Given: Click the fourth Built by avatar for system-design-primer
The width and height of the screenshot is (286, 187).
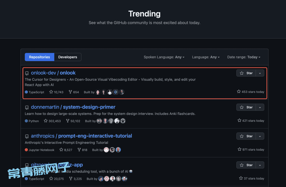Looking at the screenshot, I should [x=117, y=121].
